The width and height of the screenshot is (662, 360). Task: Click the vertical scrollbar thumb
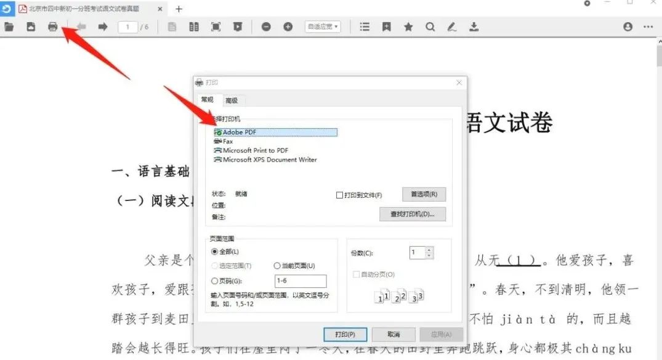tap(659, 55)
